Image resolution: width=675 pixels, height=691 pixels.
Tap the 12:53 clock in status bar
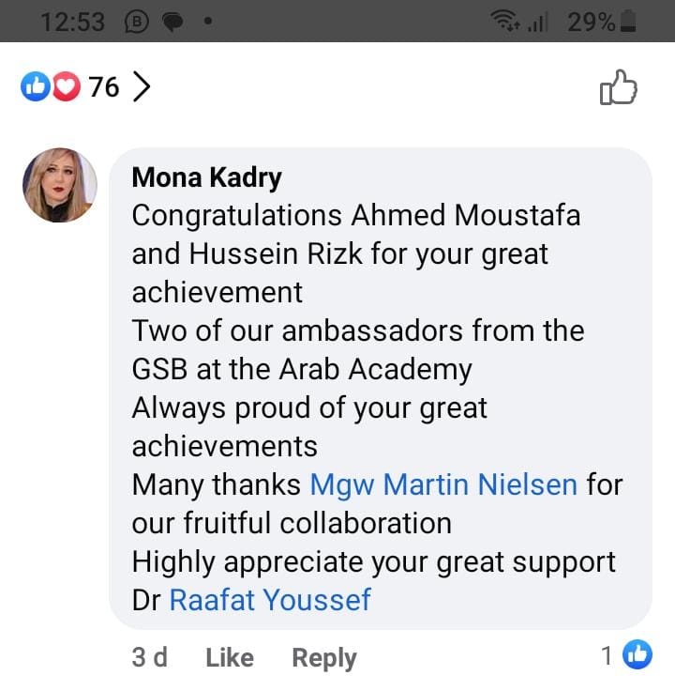(73, 22)
